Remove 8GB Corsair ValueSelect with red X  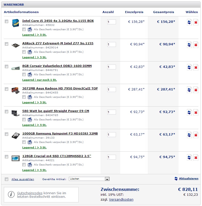[196, 67]
